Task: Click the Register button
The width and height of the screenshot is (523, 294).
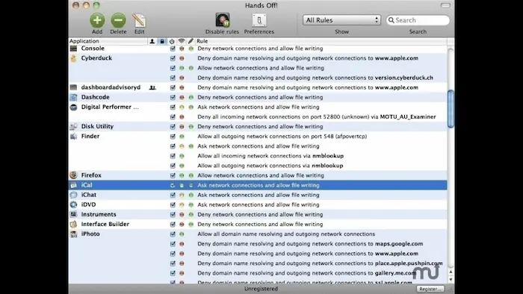Action: click(430, 289)
